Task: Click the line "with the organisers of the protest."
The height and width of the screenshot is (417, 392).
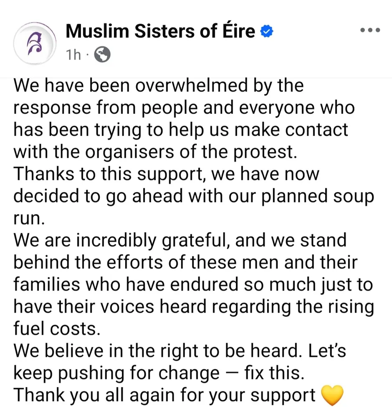Action: (x=155, y=151)
